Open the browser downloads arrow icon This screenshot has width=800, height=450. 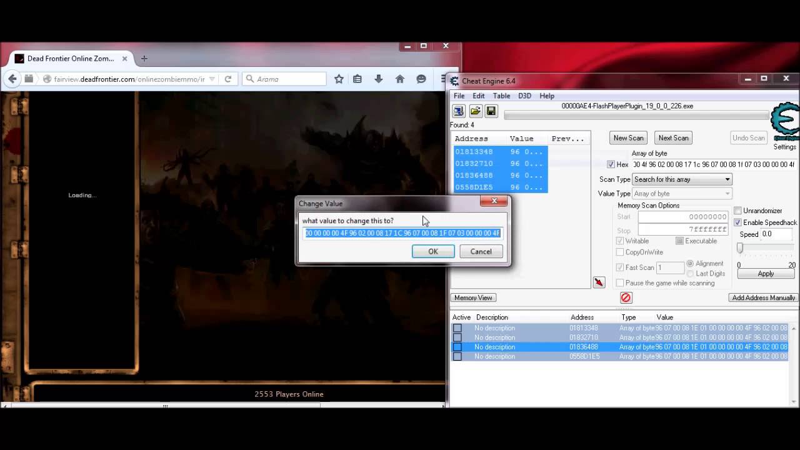379,79
